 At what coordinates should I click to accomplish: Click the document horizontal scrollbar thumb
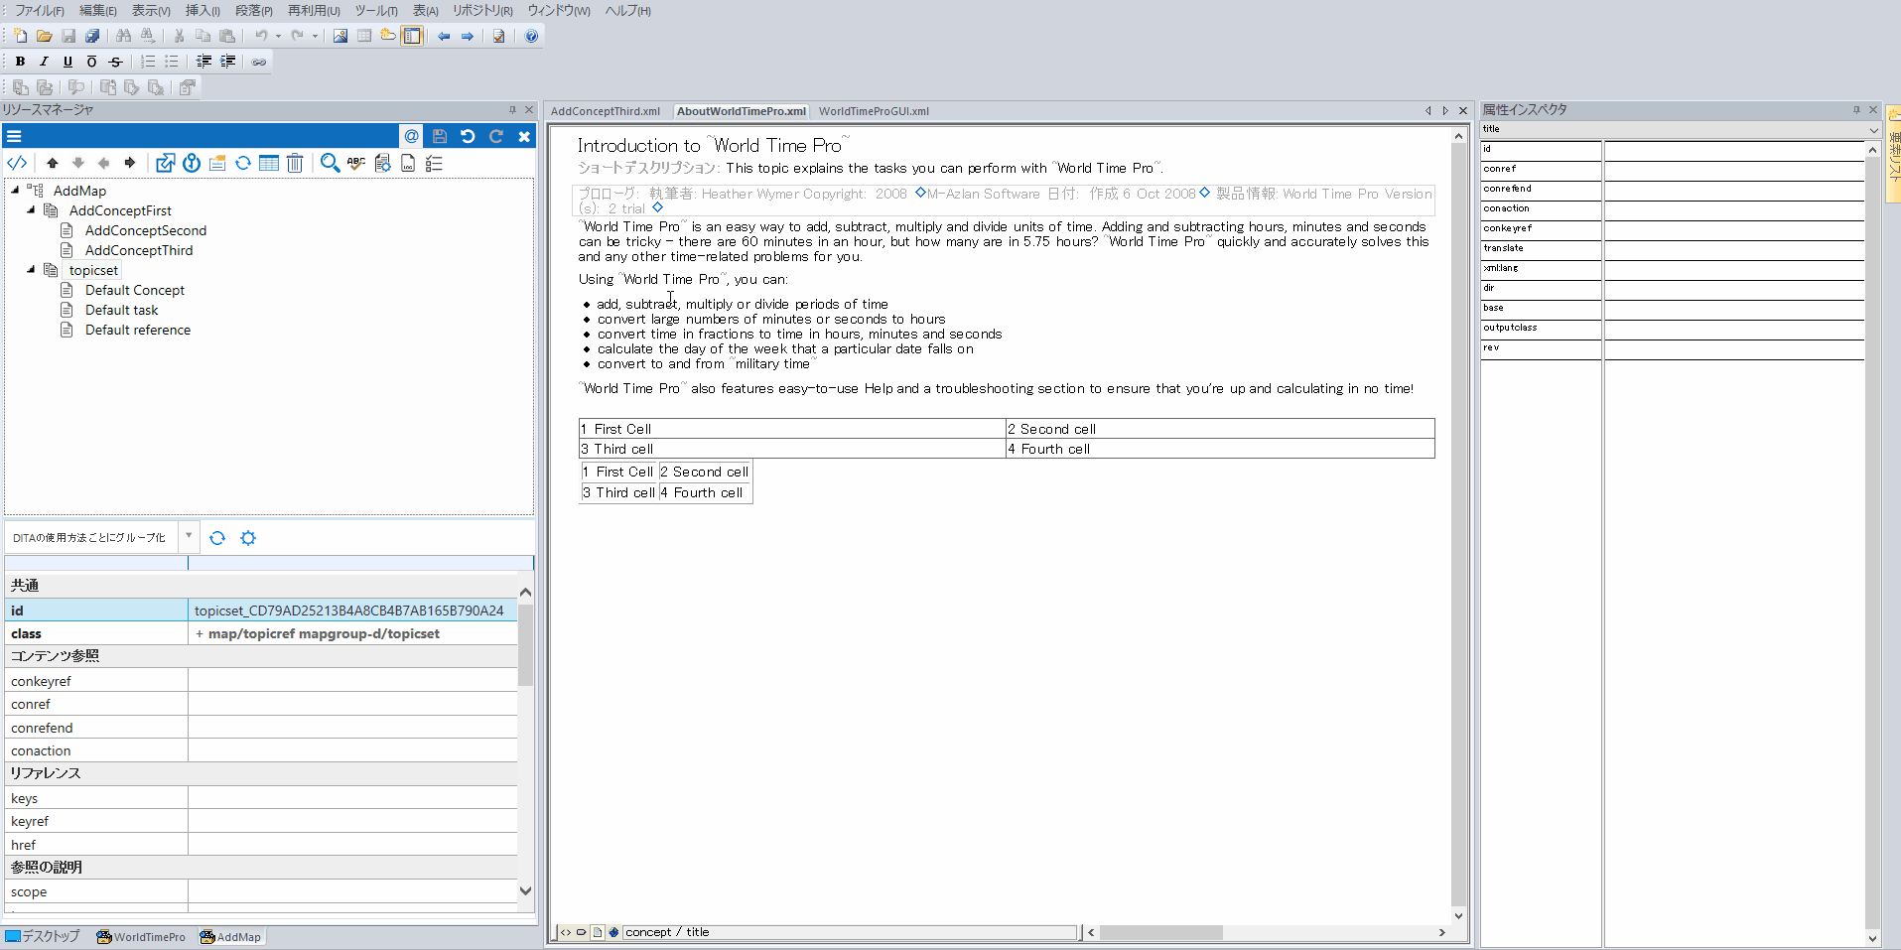coord(1160,932)
